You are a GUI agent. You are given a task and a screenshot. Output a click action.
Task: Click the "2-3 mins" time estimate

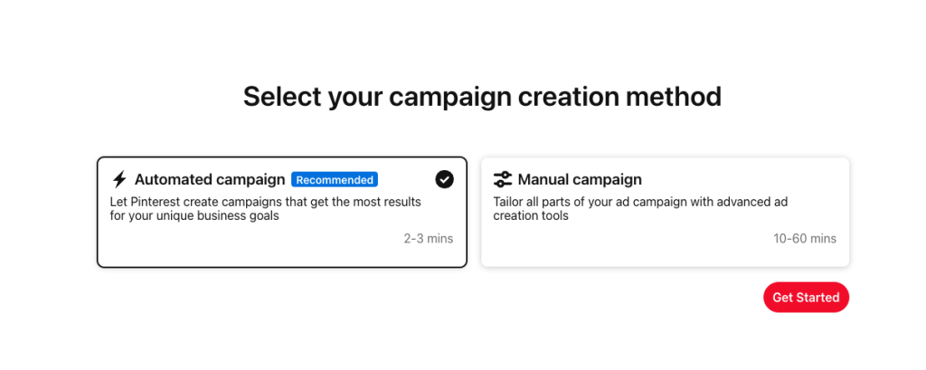(429, 239)
